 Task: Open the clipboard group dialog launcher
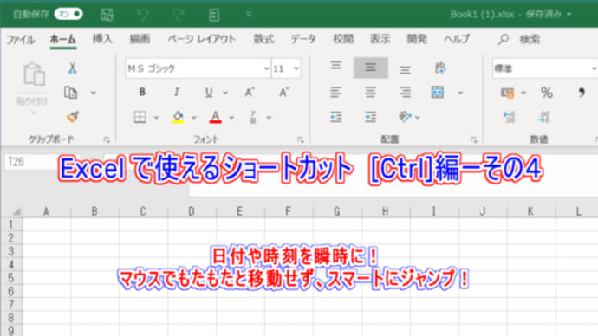107,139
